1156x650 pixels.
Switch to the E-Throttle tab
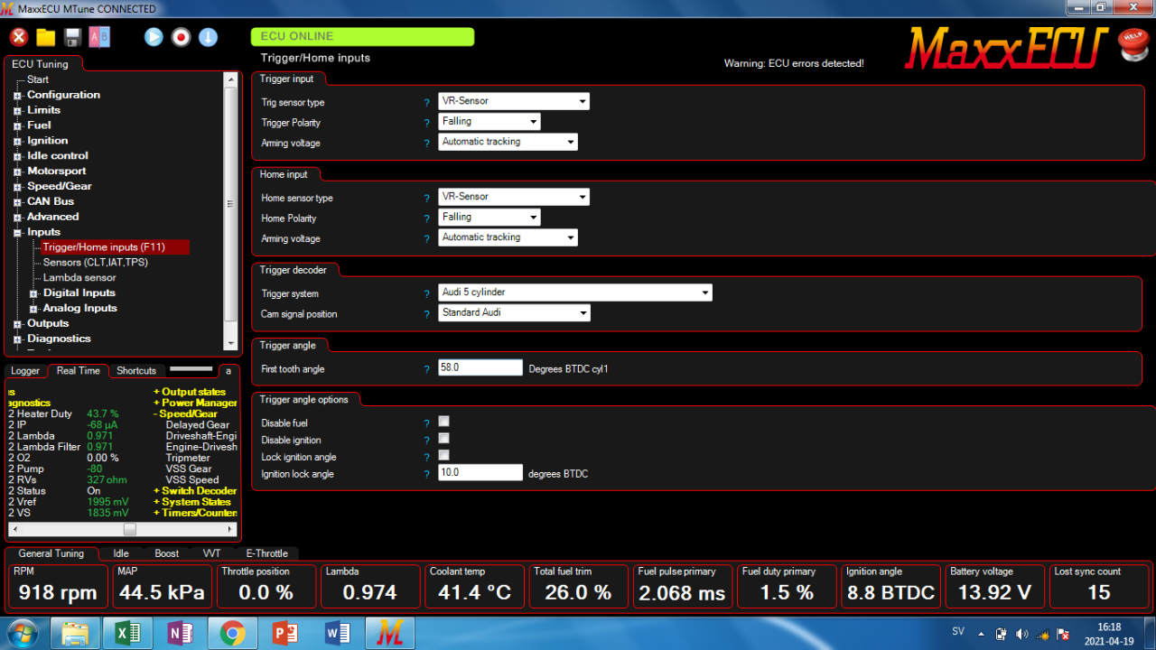266,553
